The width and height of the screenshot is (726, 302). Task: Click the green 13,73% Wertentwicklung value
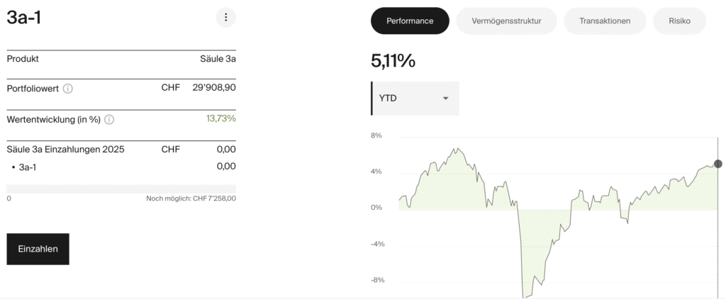pyautogui.click(x=221, y=118)
